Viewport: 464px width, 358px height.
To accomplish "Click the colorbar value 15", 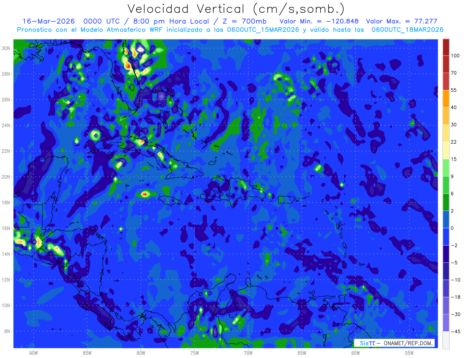I will (x=454, y=159).
